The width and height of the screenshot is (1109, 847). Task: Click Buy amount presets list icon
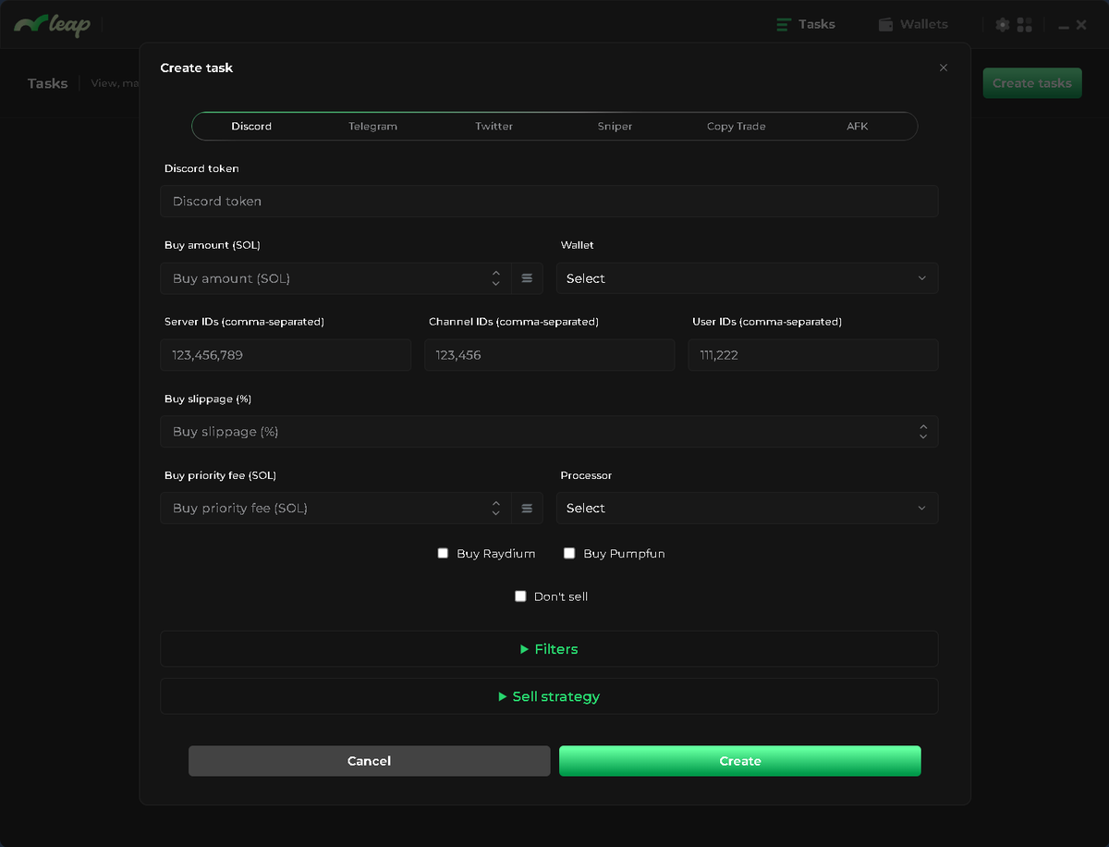coord(527,278)
